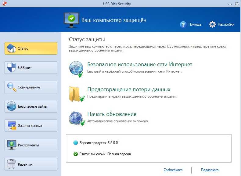This screenshot has height=176, width=241.
Task: Click the Статус защиты heading
Action: [87, 39]
